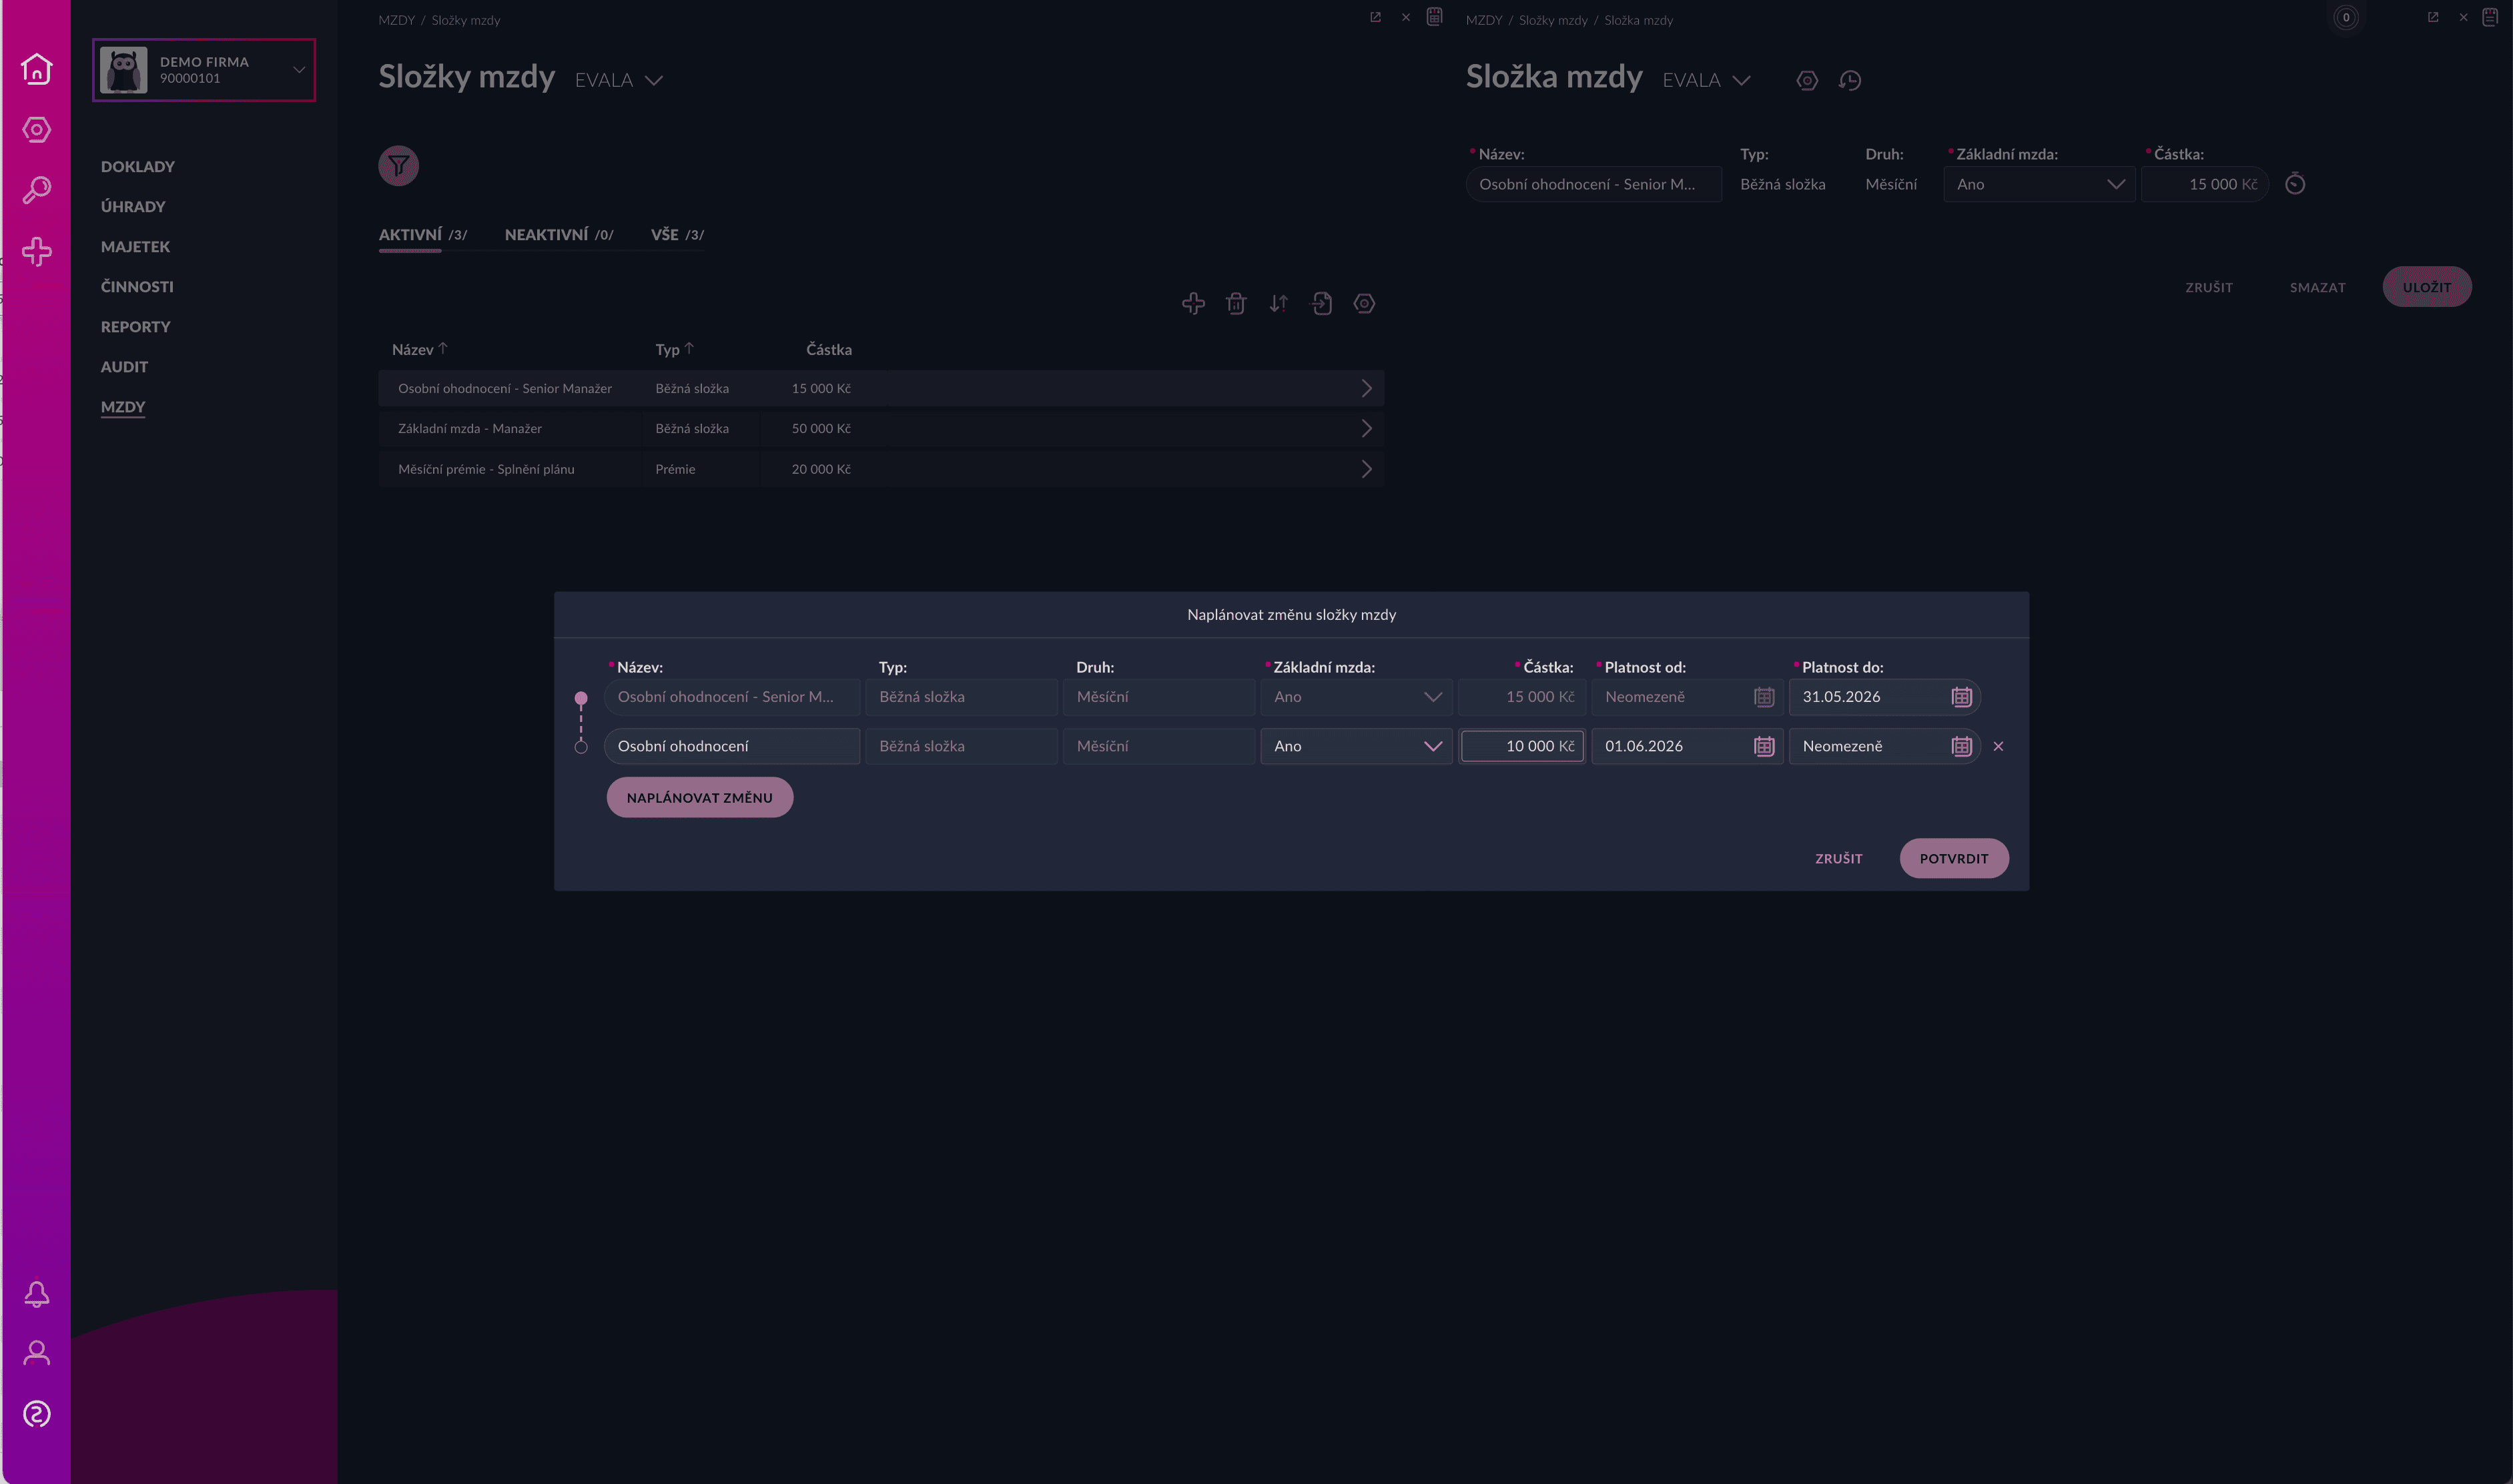The image size is (2513, 1484).
Task: Cancel dialog with ZRUŠIT next to POTVRDIT
Action: (1839, 859)
